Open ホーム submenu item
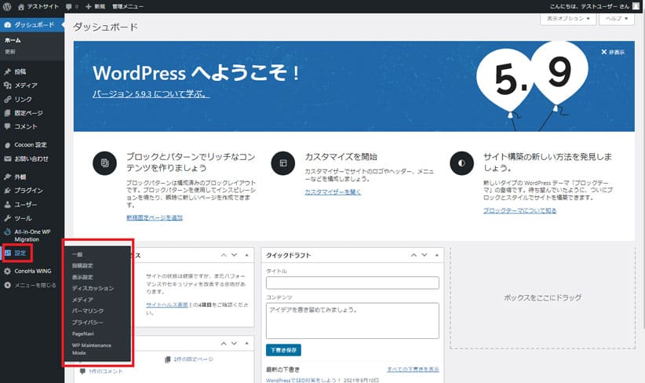Image resolution: width=645 pixels, height=383 pixels. [13, 40]
